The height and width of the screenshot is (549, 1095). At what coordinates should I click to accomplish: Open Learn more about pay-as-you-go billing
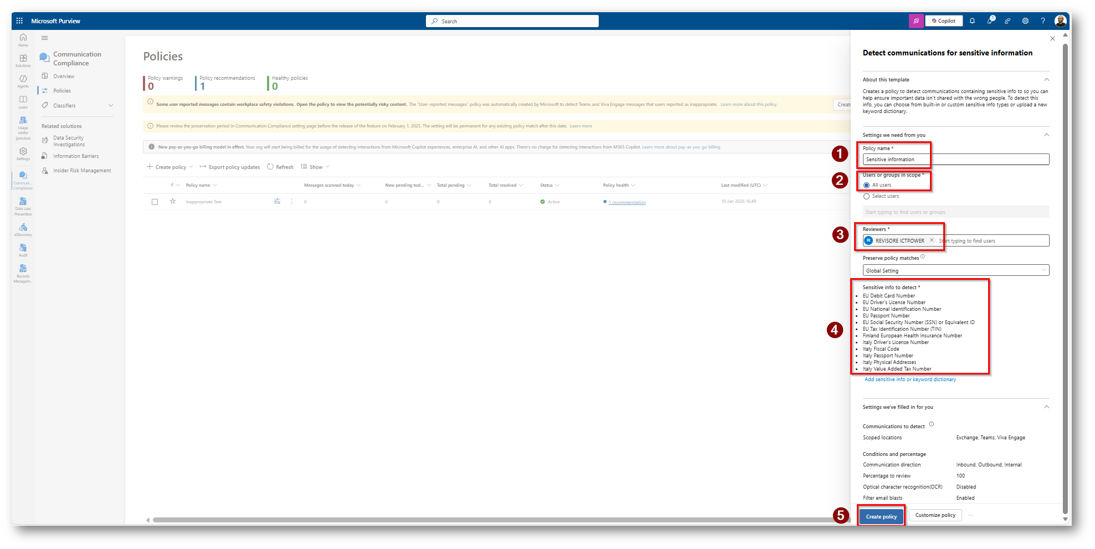(681, 147)
